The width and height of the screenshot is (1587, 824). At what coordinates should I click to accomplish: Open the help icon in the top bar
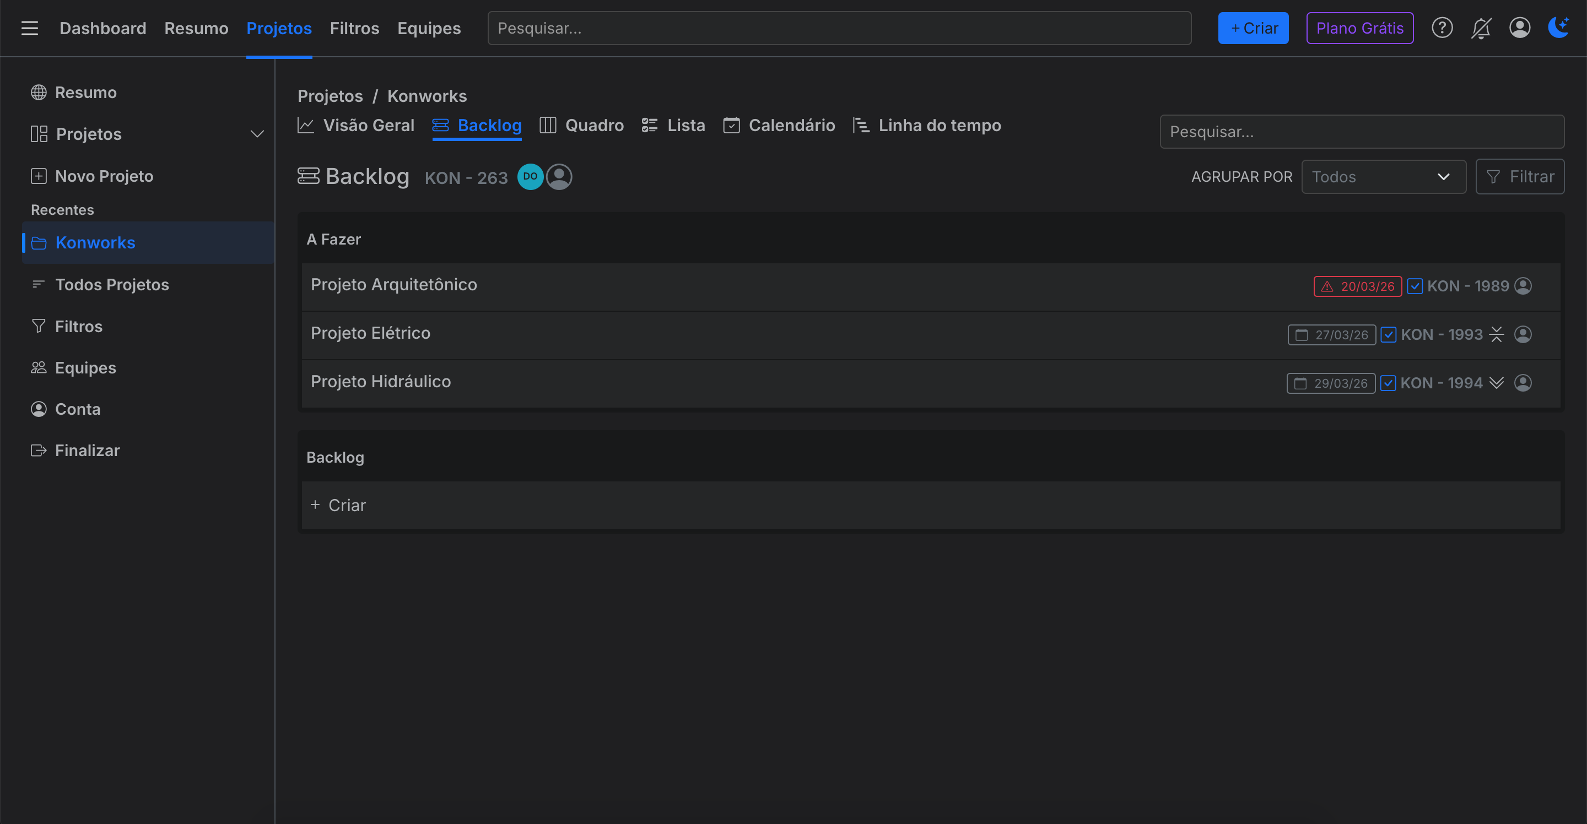click(1442, 28)
